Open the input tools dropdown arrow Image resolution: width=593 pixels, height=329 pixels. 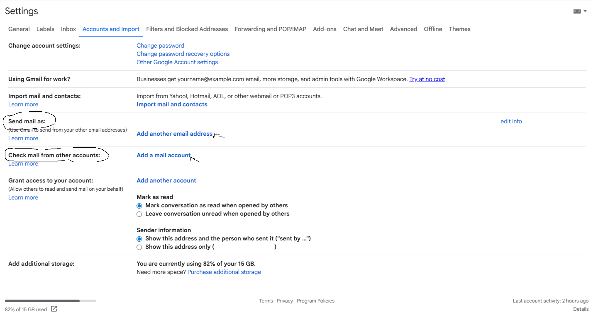(x=585, y=11)
